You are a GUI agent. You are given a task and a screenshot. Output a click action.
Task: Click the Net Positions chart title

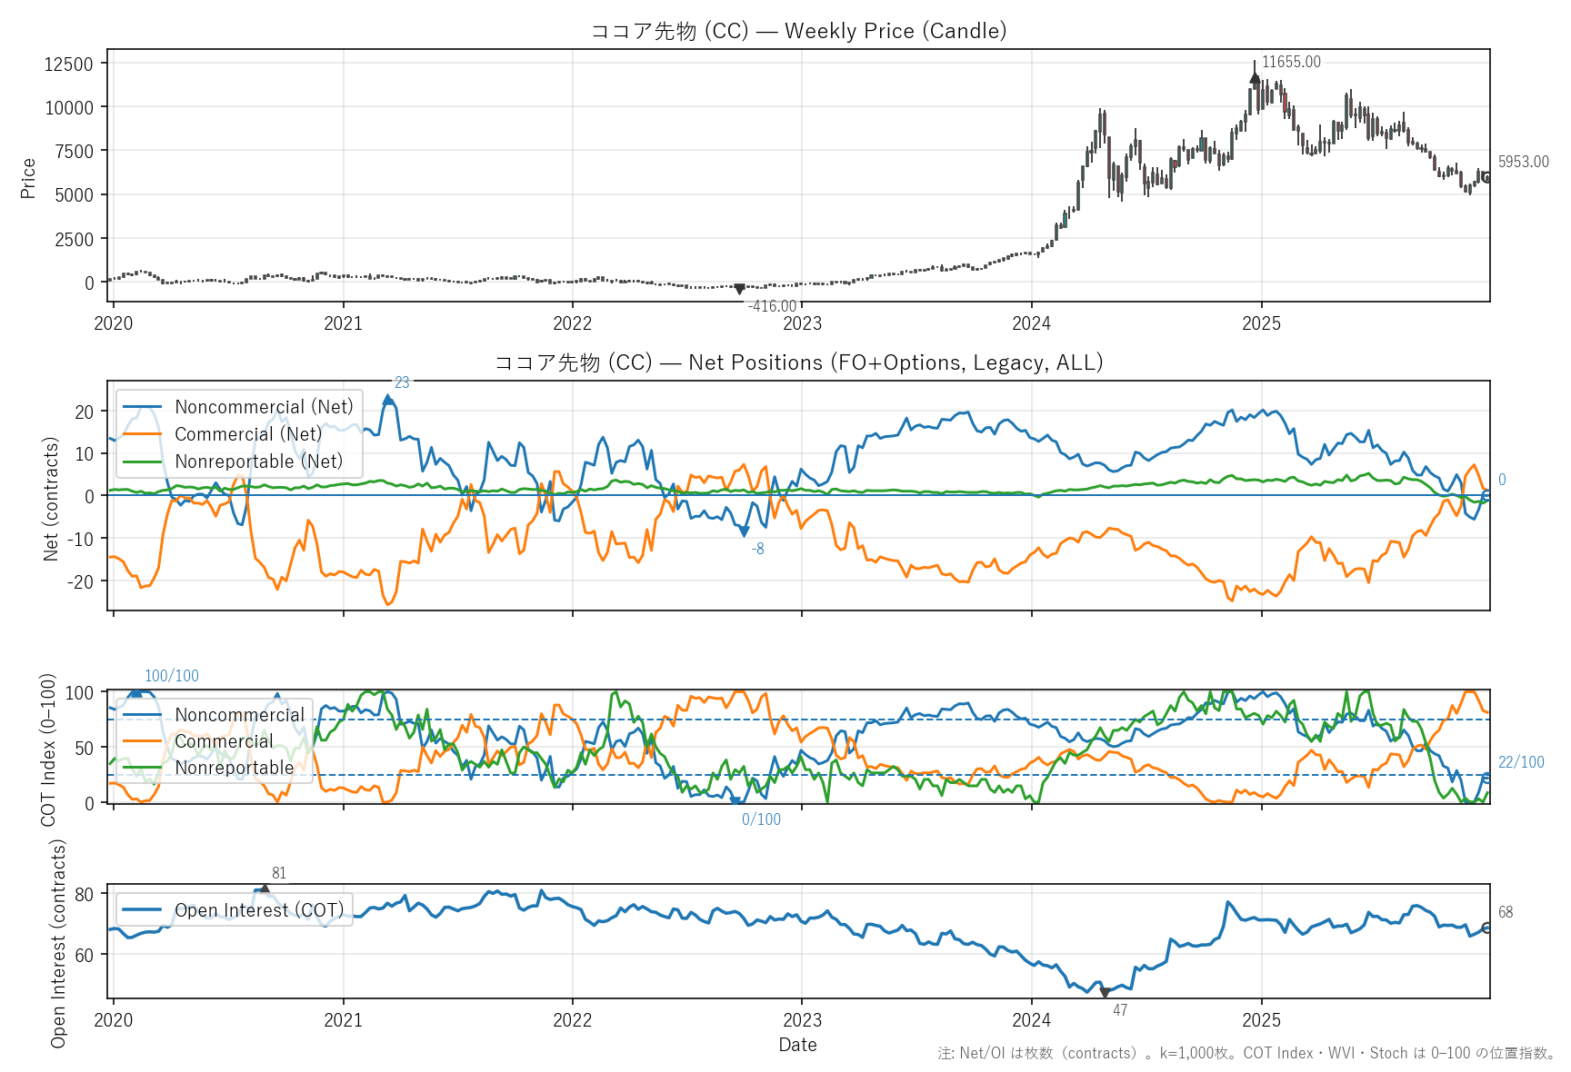click(x=798, y=362)
